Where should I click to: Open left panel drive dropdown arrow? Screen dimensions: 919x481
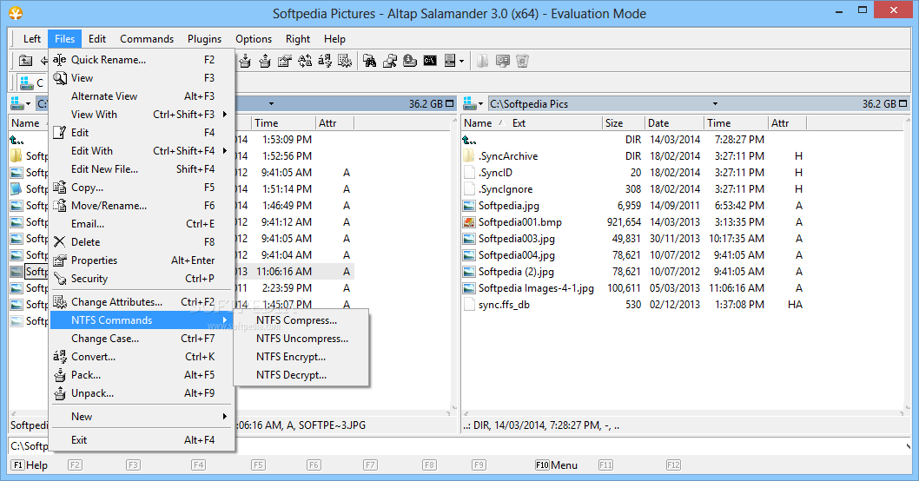(x=28, y=103)
